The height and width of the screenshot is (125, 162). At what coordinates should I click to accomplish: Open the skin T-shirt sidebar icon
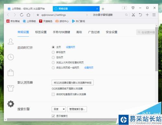pos(11,88)
